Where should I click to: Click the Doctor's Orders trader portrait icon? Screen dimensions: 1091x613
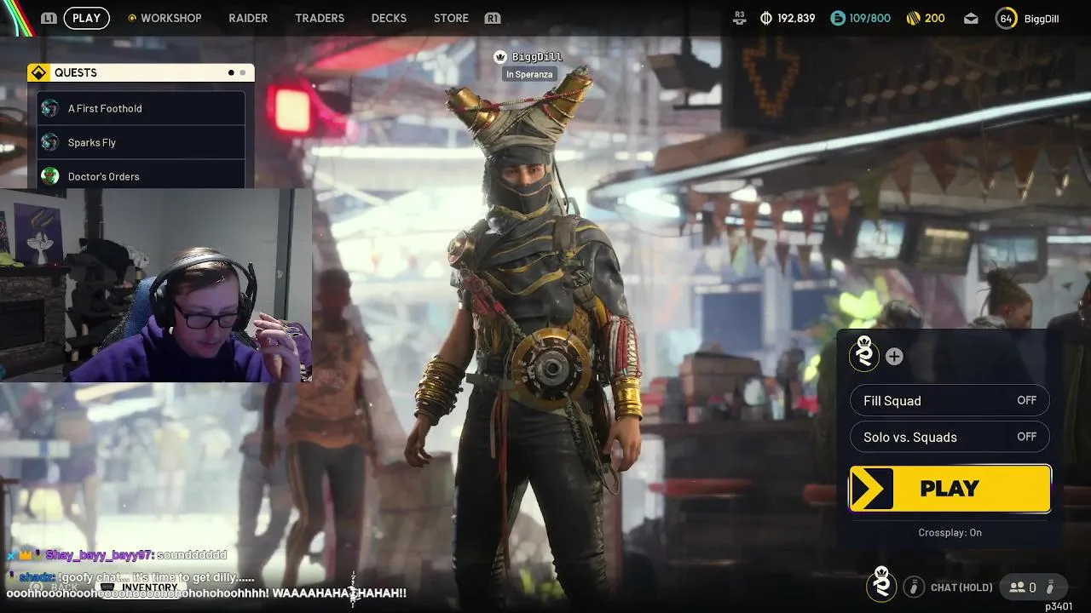[x=50, y=176]
